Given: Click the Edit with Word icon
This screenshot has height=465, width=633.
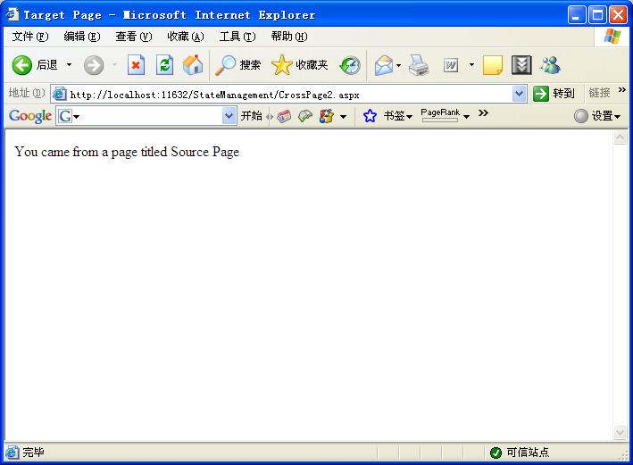Looking at the screenshot, I should click(x=451, y=65).
